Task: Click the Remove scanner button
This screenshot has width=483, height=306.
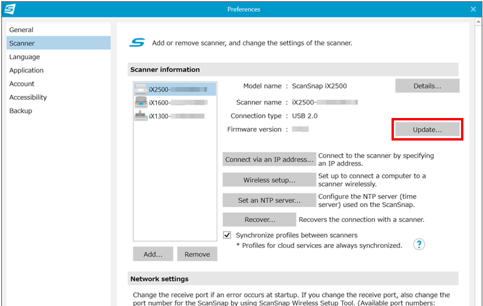Action: [x=197, y=254]
